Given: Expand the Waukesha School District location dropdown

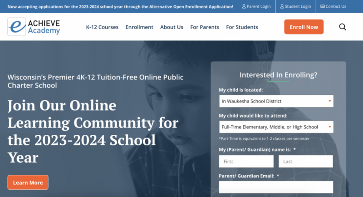Looking at the screenshot, I should (x=276, y=101).
